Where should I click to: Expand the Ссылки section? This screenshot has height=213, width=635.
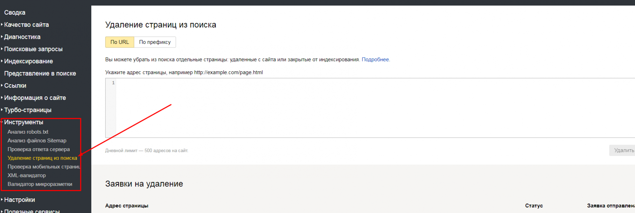tap(15, 86)
